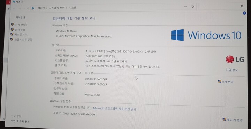Image resolution: width=251 pixels, height=129 pixels.
Task: Open Microsoft 소프트웨어 사용 조건 읽기 link
Action: point(114,109)
